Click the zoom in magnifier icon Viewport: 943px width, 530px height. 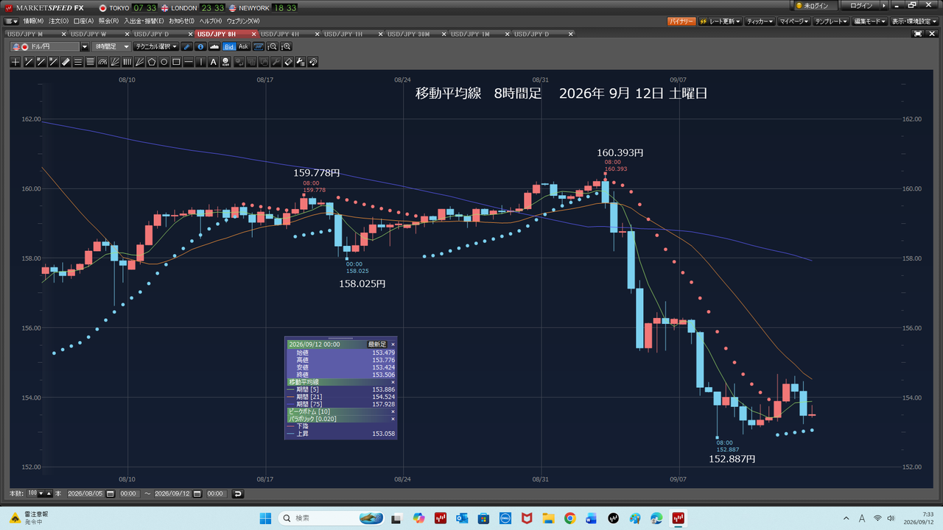coord(287,46)
